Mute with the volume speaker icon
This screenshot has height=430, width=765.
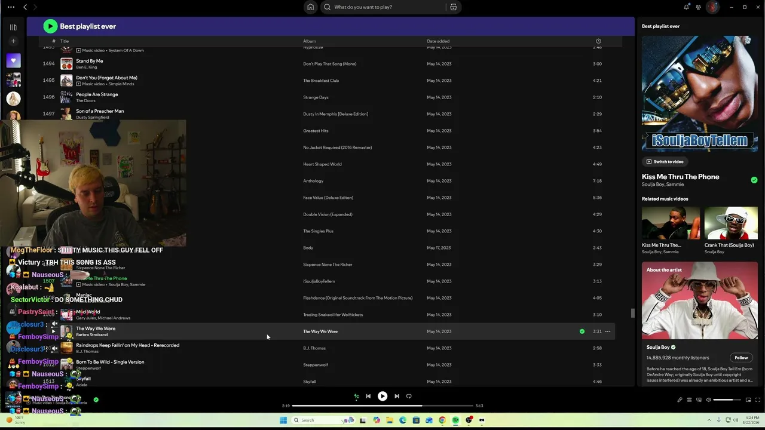[708, 400]
